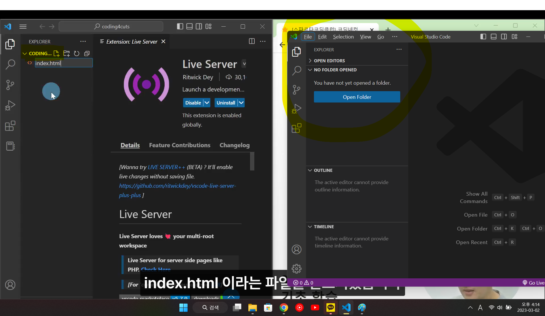The image size is (545, 316).
Task: Toggle primary sidebar in right VS Code title bar
Action: click(x=483, y=37)
